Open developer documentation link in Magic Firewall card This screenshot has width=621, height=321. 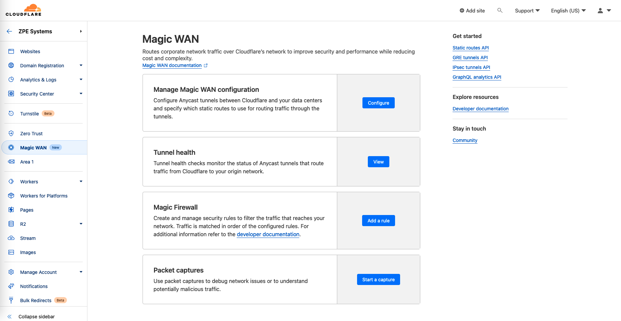[268, 235]
